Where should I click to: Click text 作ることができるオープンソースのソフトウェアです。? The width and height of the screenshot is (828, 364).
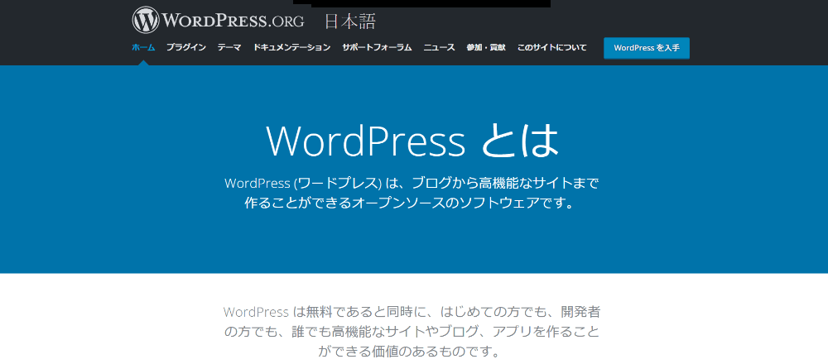pyautogui.click(x=409, y=204)
